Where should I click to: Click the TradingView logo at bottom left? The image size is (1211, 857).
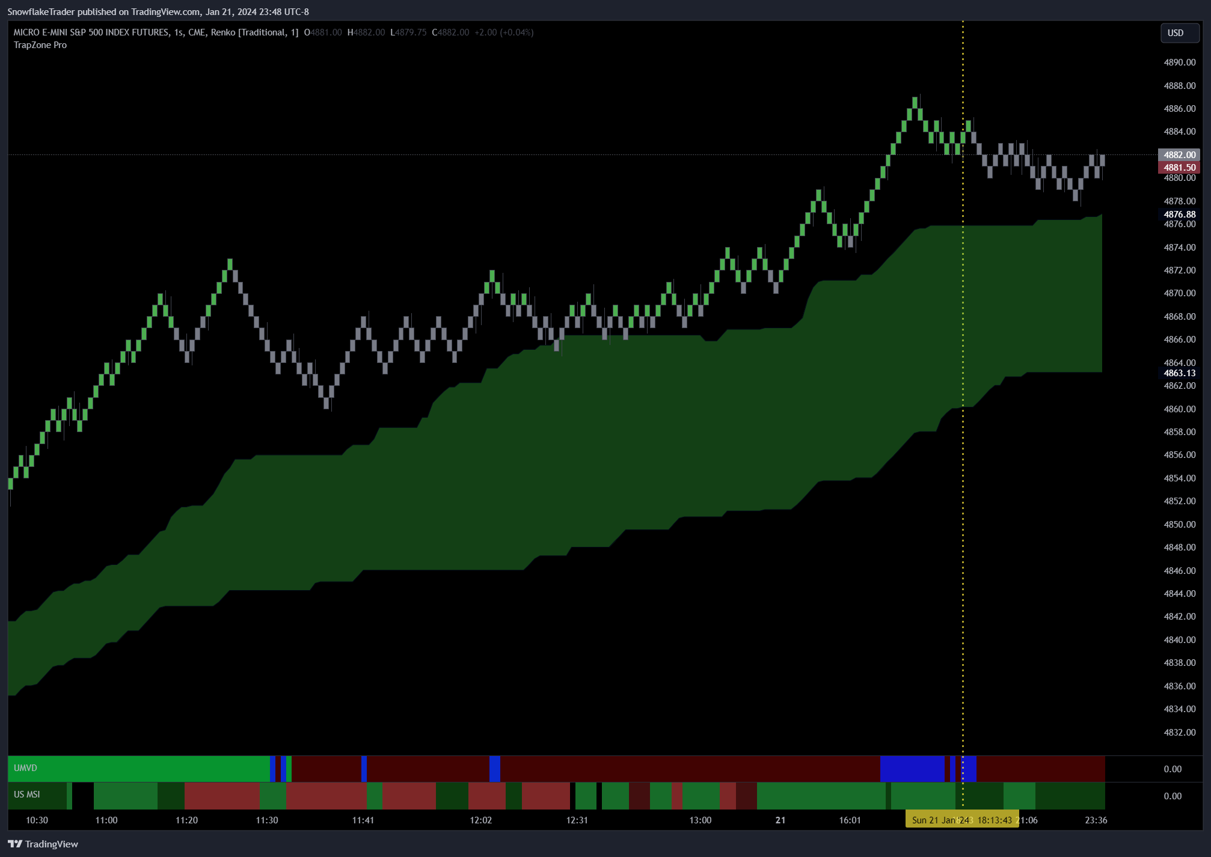(43, 844)
